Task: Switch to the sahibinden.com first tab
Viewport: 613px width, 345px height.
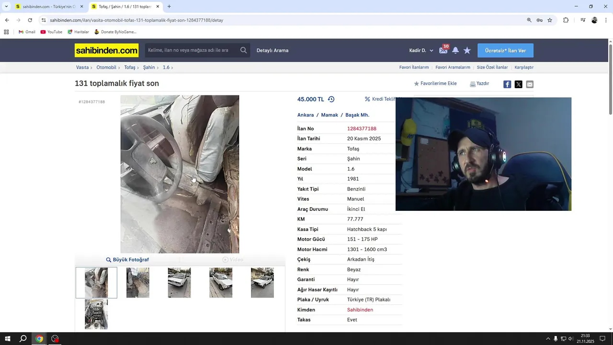Action: coord(48,7)
